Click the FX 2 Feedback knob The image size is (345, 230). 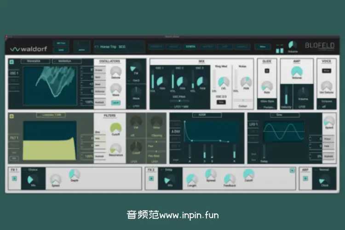click(230, 179)
